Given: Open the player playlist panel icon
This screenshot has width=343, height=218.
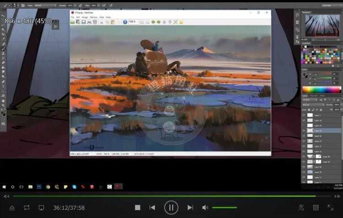Looking at the screenshot, I should pyautogui.click(x=316, y=208).
